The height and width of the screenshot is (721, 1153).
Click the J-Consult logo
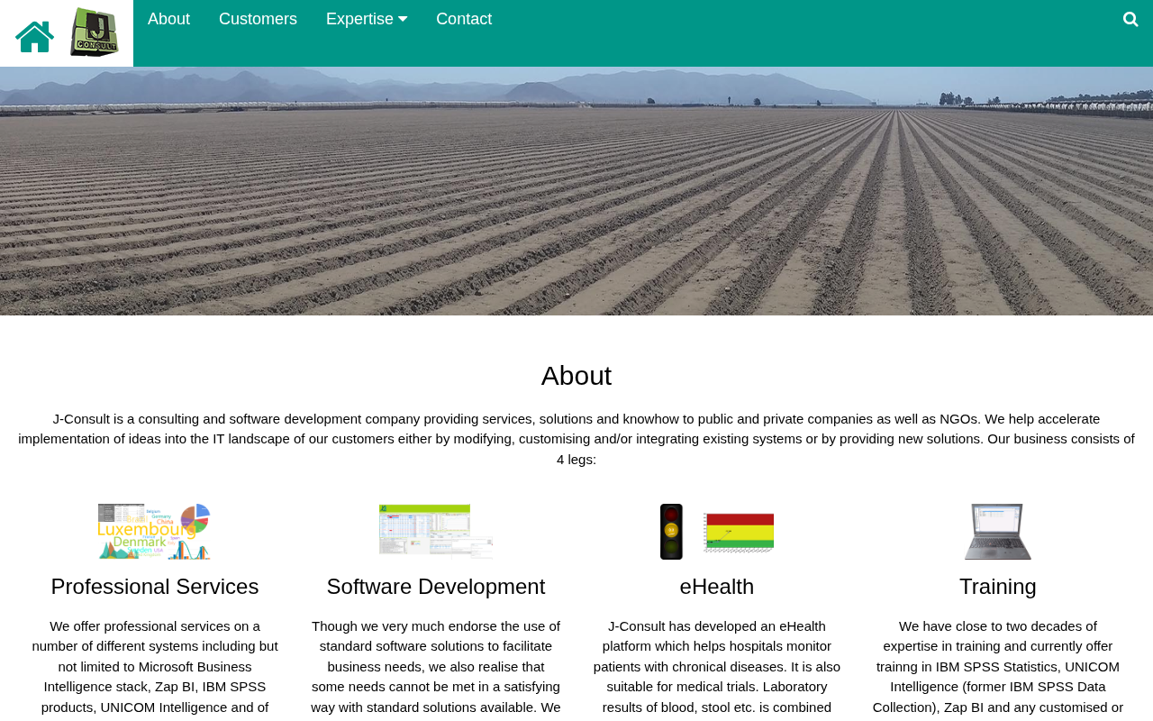(95, 32)
